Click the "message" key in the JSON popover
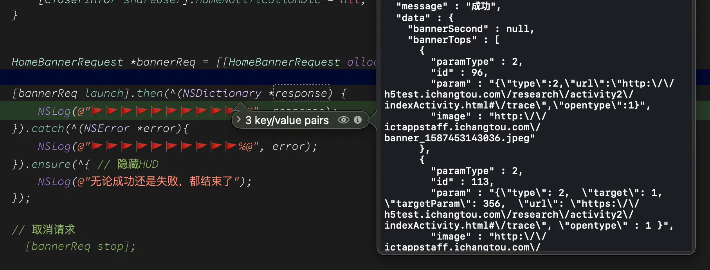710x270 pixels. pos(422,6)
